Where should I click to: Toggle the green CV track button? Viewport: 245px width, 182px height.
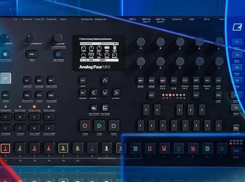[236, 108]
